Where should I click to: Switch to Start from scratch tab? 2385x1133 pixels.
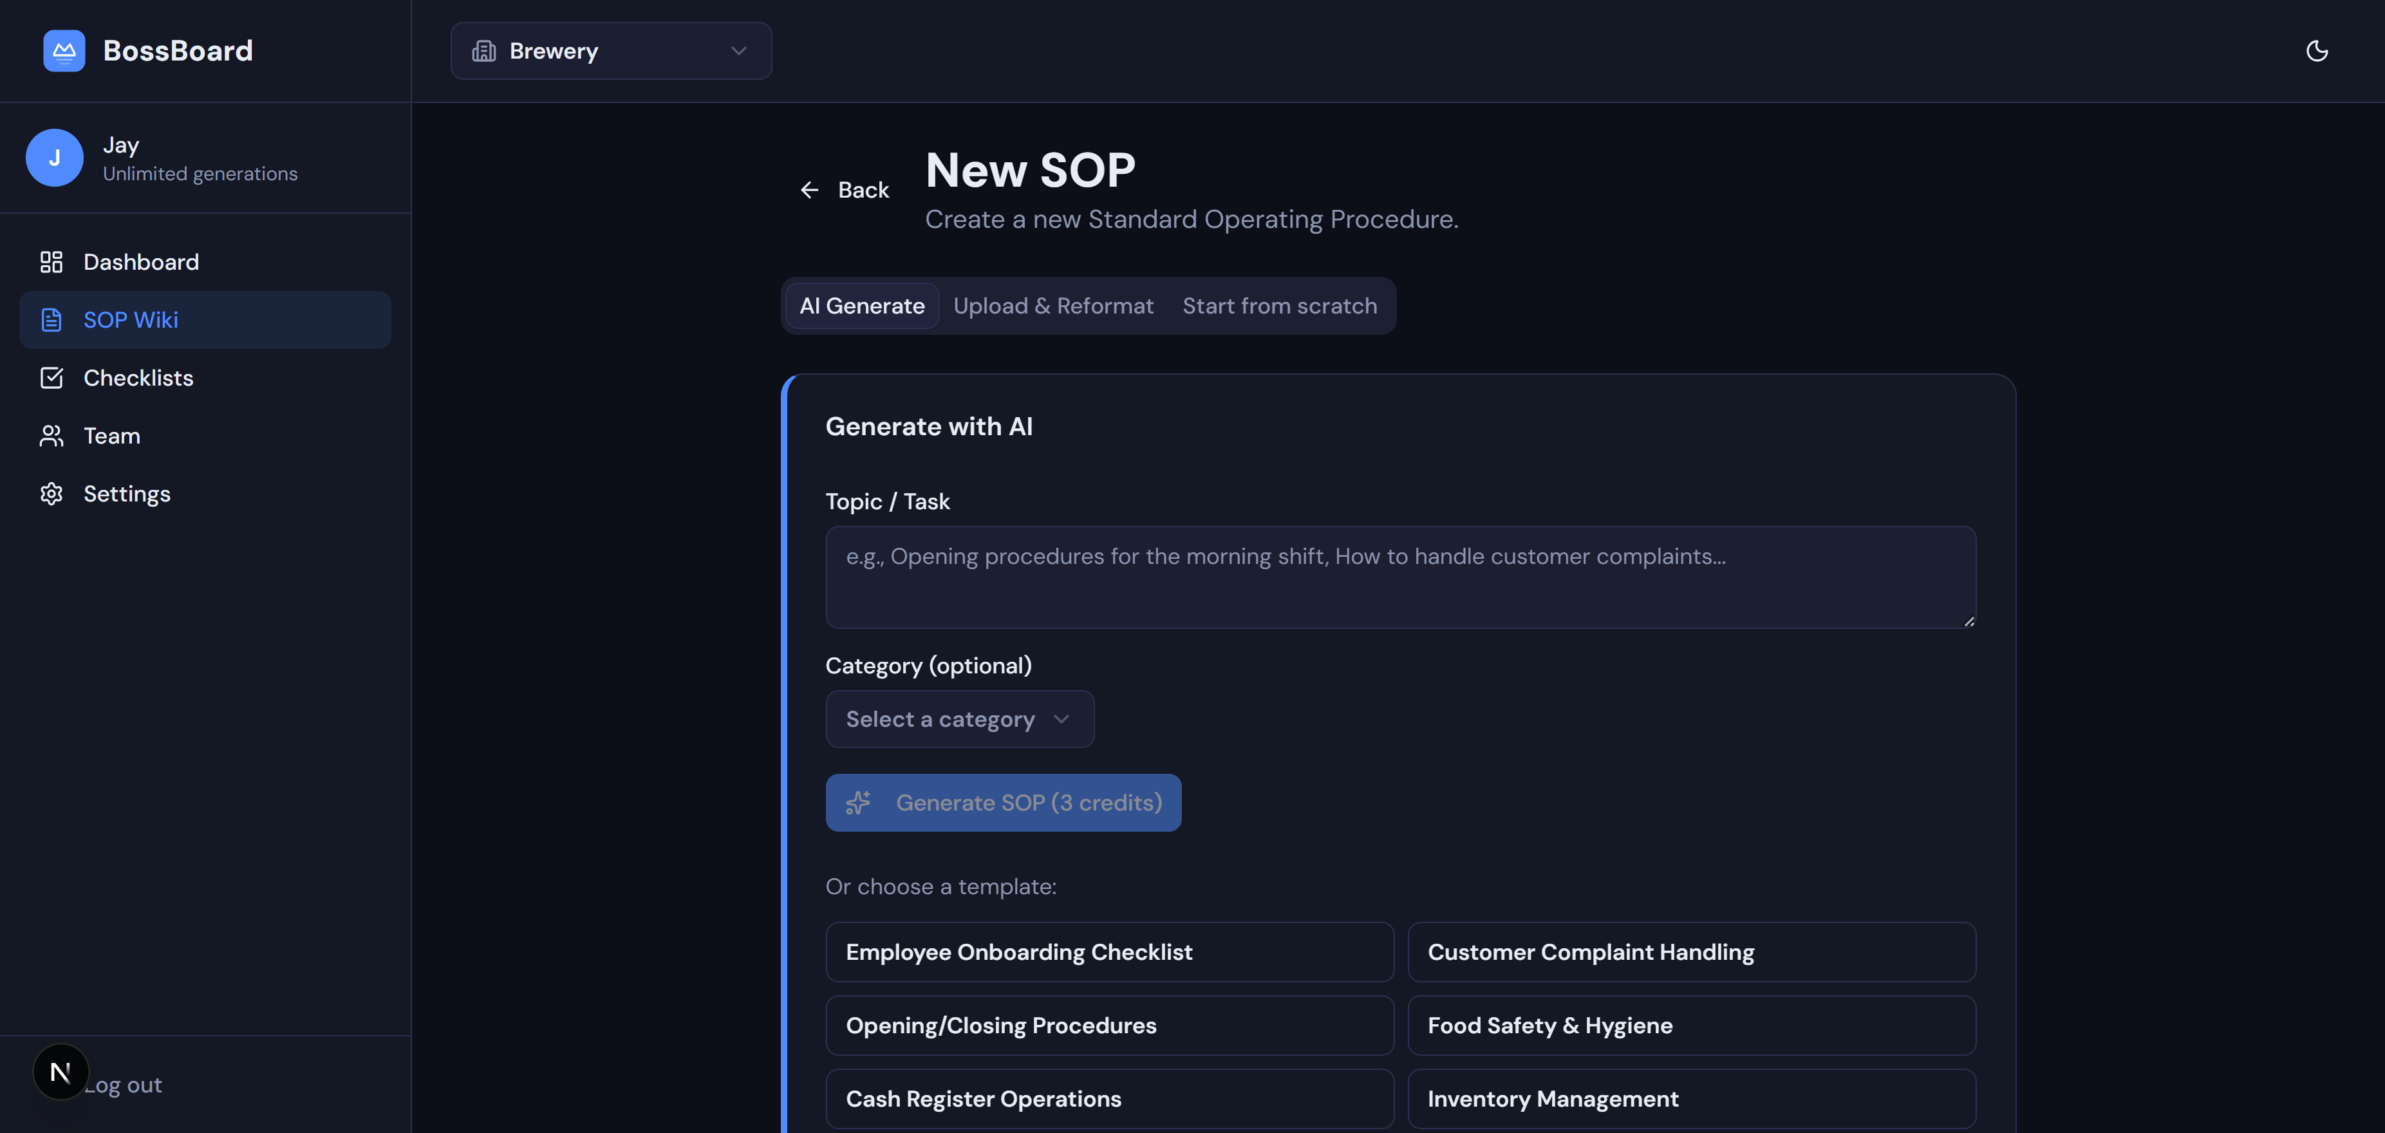1278,306
